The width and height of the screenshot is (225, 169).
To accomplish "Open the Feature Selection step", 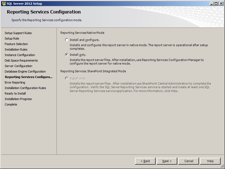I will point(16,44).
